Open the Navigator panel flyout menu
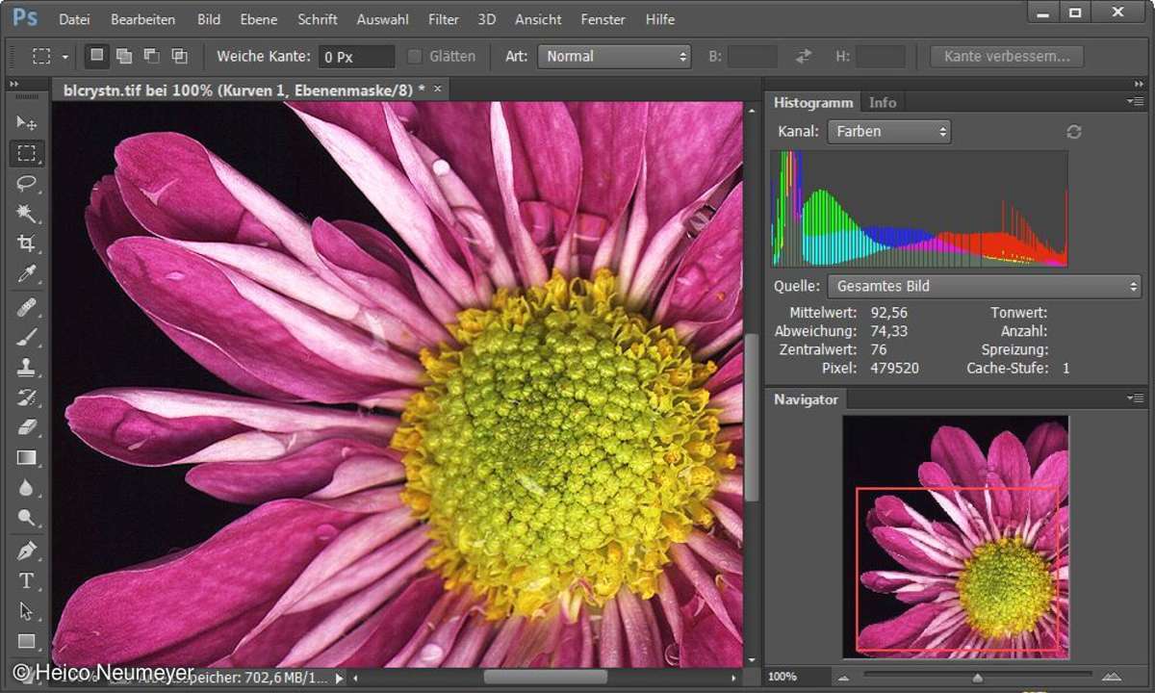 [x=1136, y=398]
